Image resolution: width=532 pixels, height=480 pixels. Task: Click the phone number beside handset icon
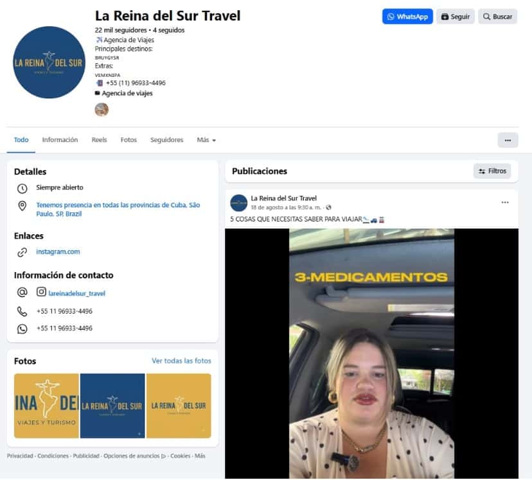point(64,311)
